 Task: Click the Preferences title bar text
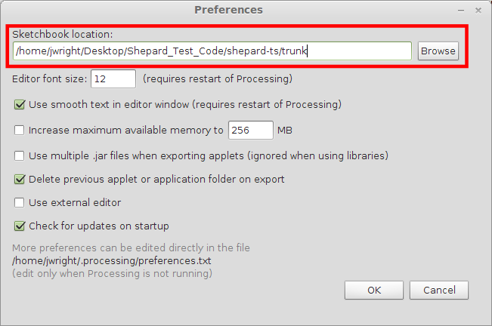point(228,10)
